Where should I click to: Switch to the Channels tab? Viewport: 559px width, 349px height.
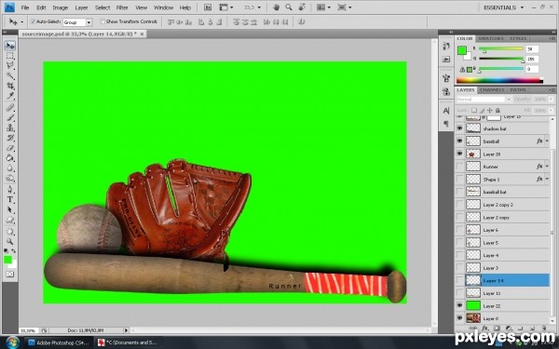492,90
